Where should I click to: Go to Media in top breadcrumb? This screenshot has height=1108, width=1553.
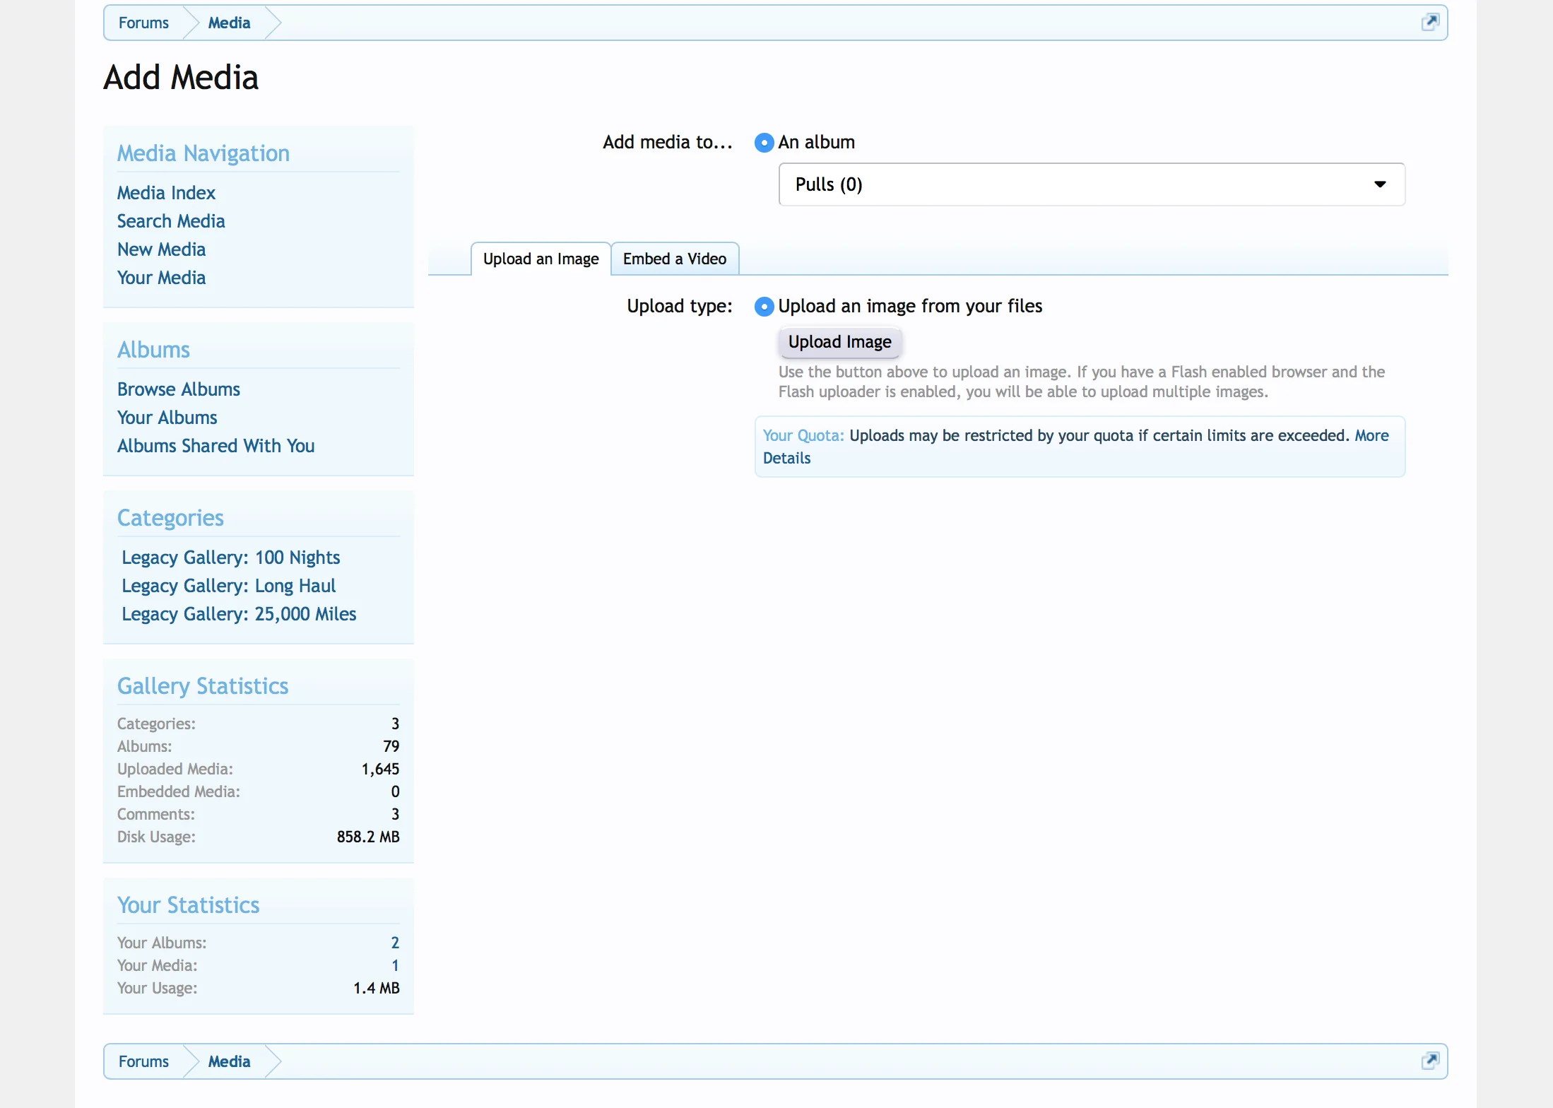tap(229, 23)
